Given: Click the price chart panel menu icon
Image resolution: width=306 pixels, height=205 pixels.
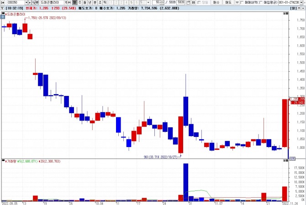Looking at the screenshot, I should [3, 13].
